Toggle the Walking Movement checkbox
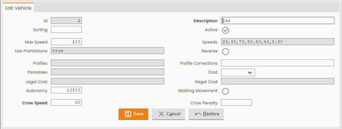 tap(225, 91)
